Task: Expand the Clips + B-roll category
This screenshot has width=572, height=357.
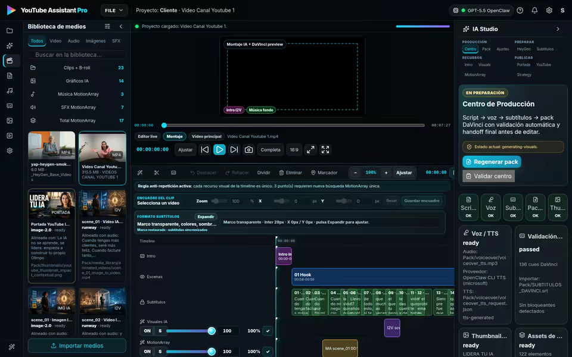Action: (x=77, y=68)
